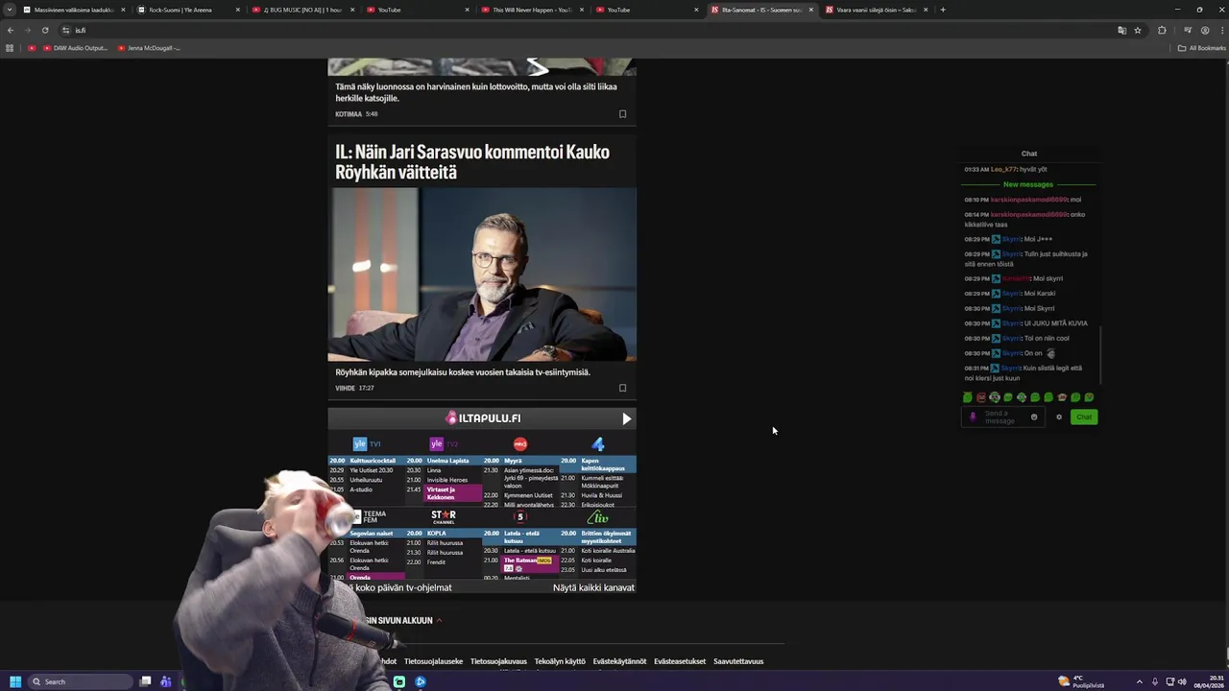Reload the page

44,30
